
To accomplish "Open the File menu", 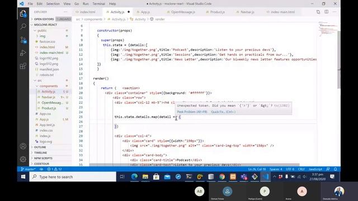I will click(30, 4).
